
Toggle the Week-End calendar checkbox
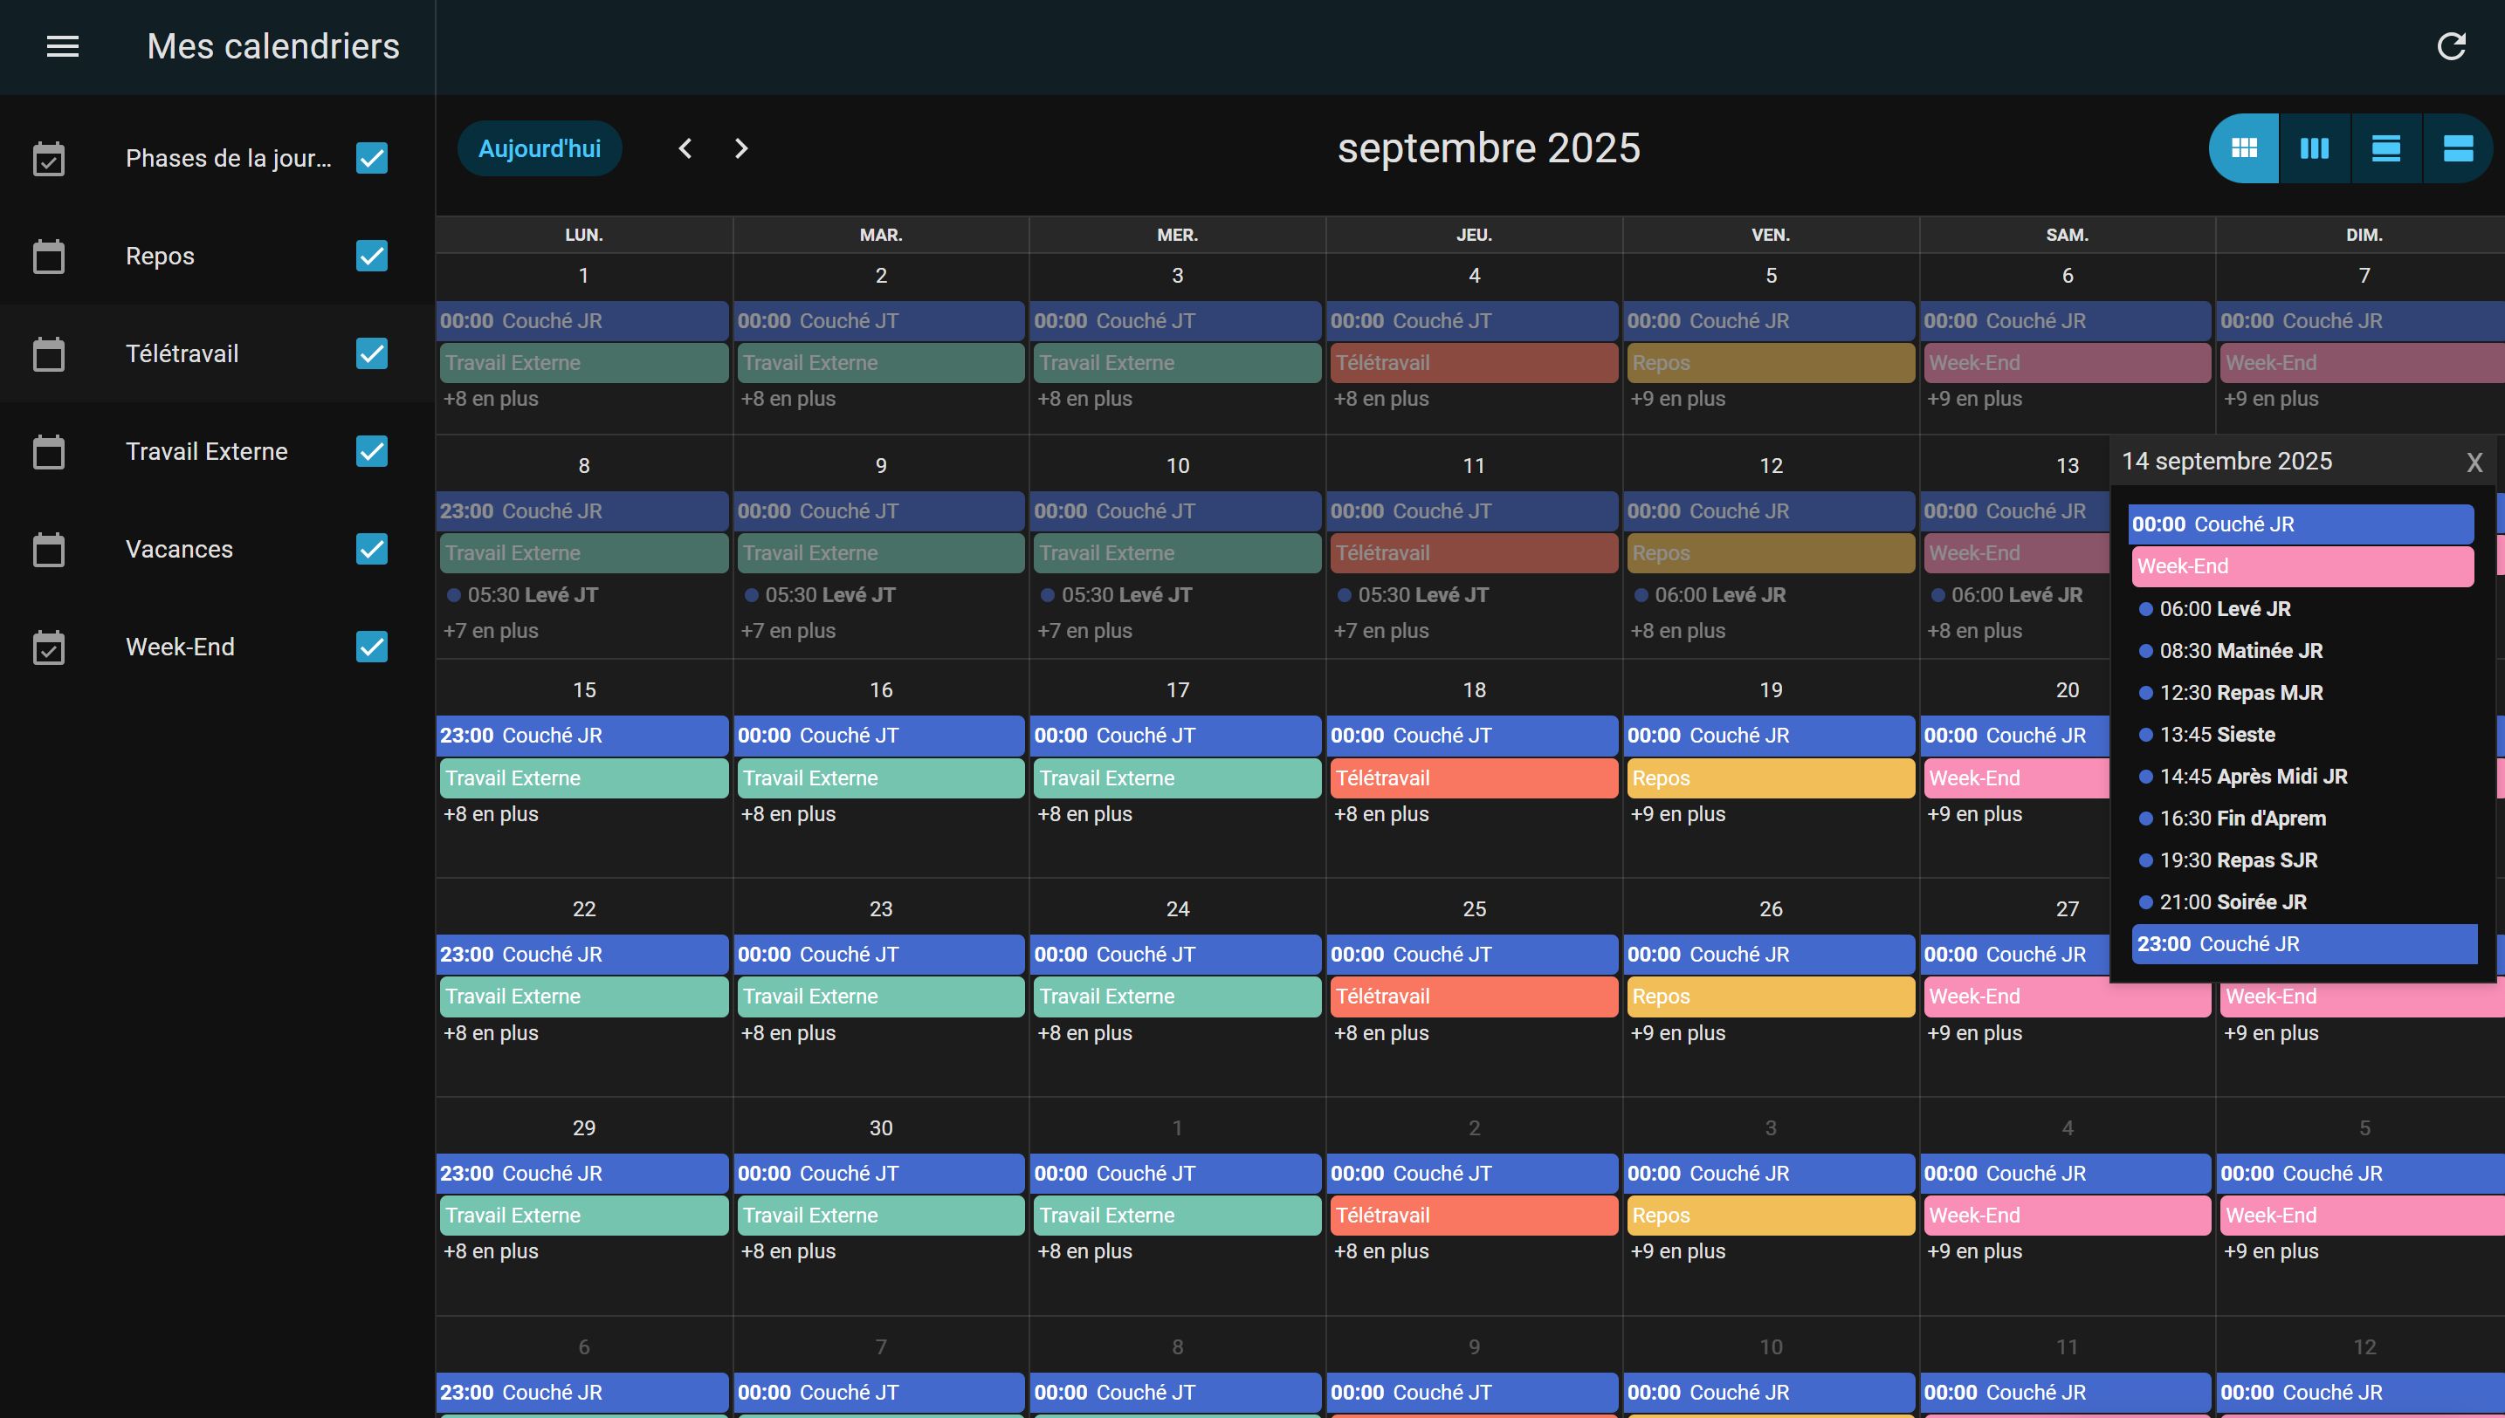371,647
